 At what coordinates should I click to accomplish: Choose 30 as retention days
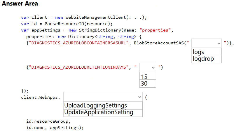click(x=148, y=84)
